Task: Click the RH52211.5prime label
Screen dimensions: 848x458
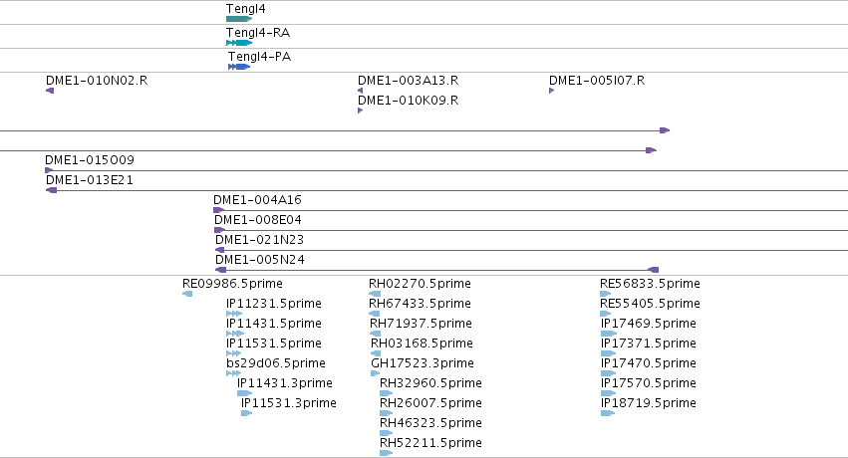Action: [x=431, y=443]
